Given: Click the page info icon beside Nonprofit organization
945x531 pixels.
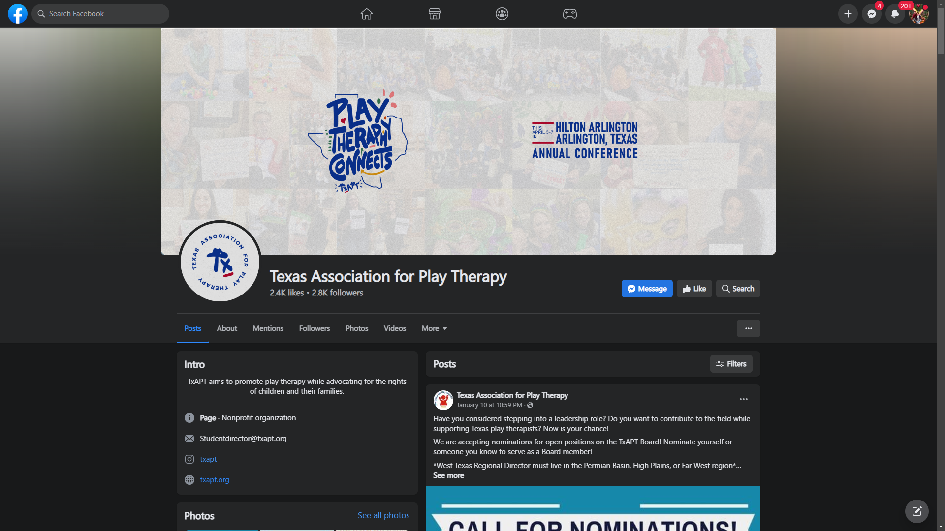Looking at the screenshot, I should pyautogui.click(x=189, y=418).
